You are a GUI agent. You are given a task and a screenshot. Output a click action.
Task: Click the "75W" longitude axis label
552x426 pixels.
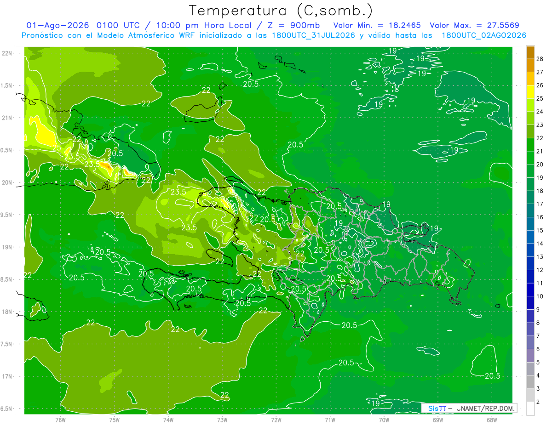(x=115, y=420)
